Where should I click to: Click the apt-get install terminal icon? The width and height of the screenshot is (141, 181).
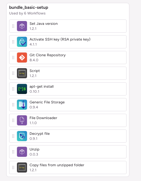pos(22,89)
